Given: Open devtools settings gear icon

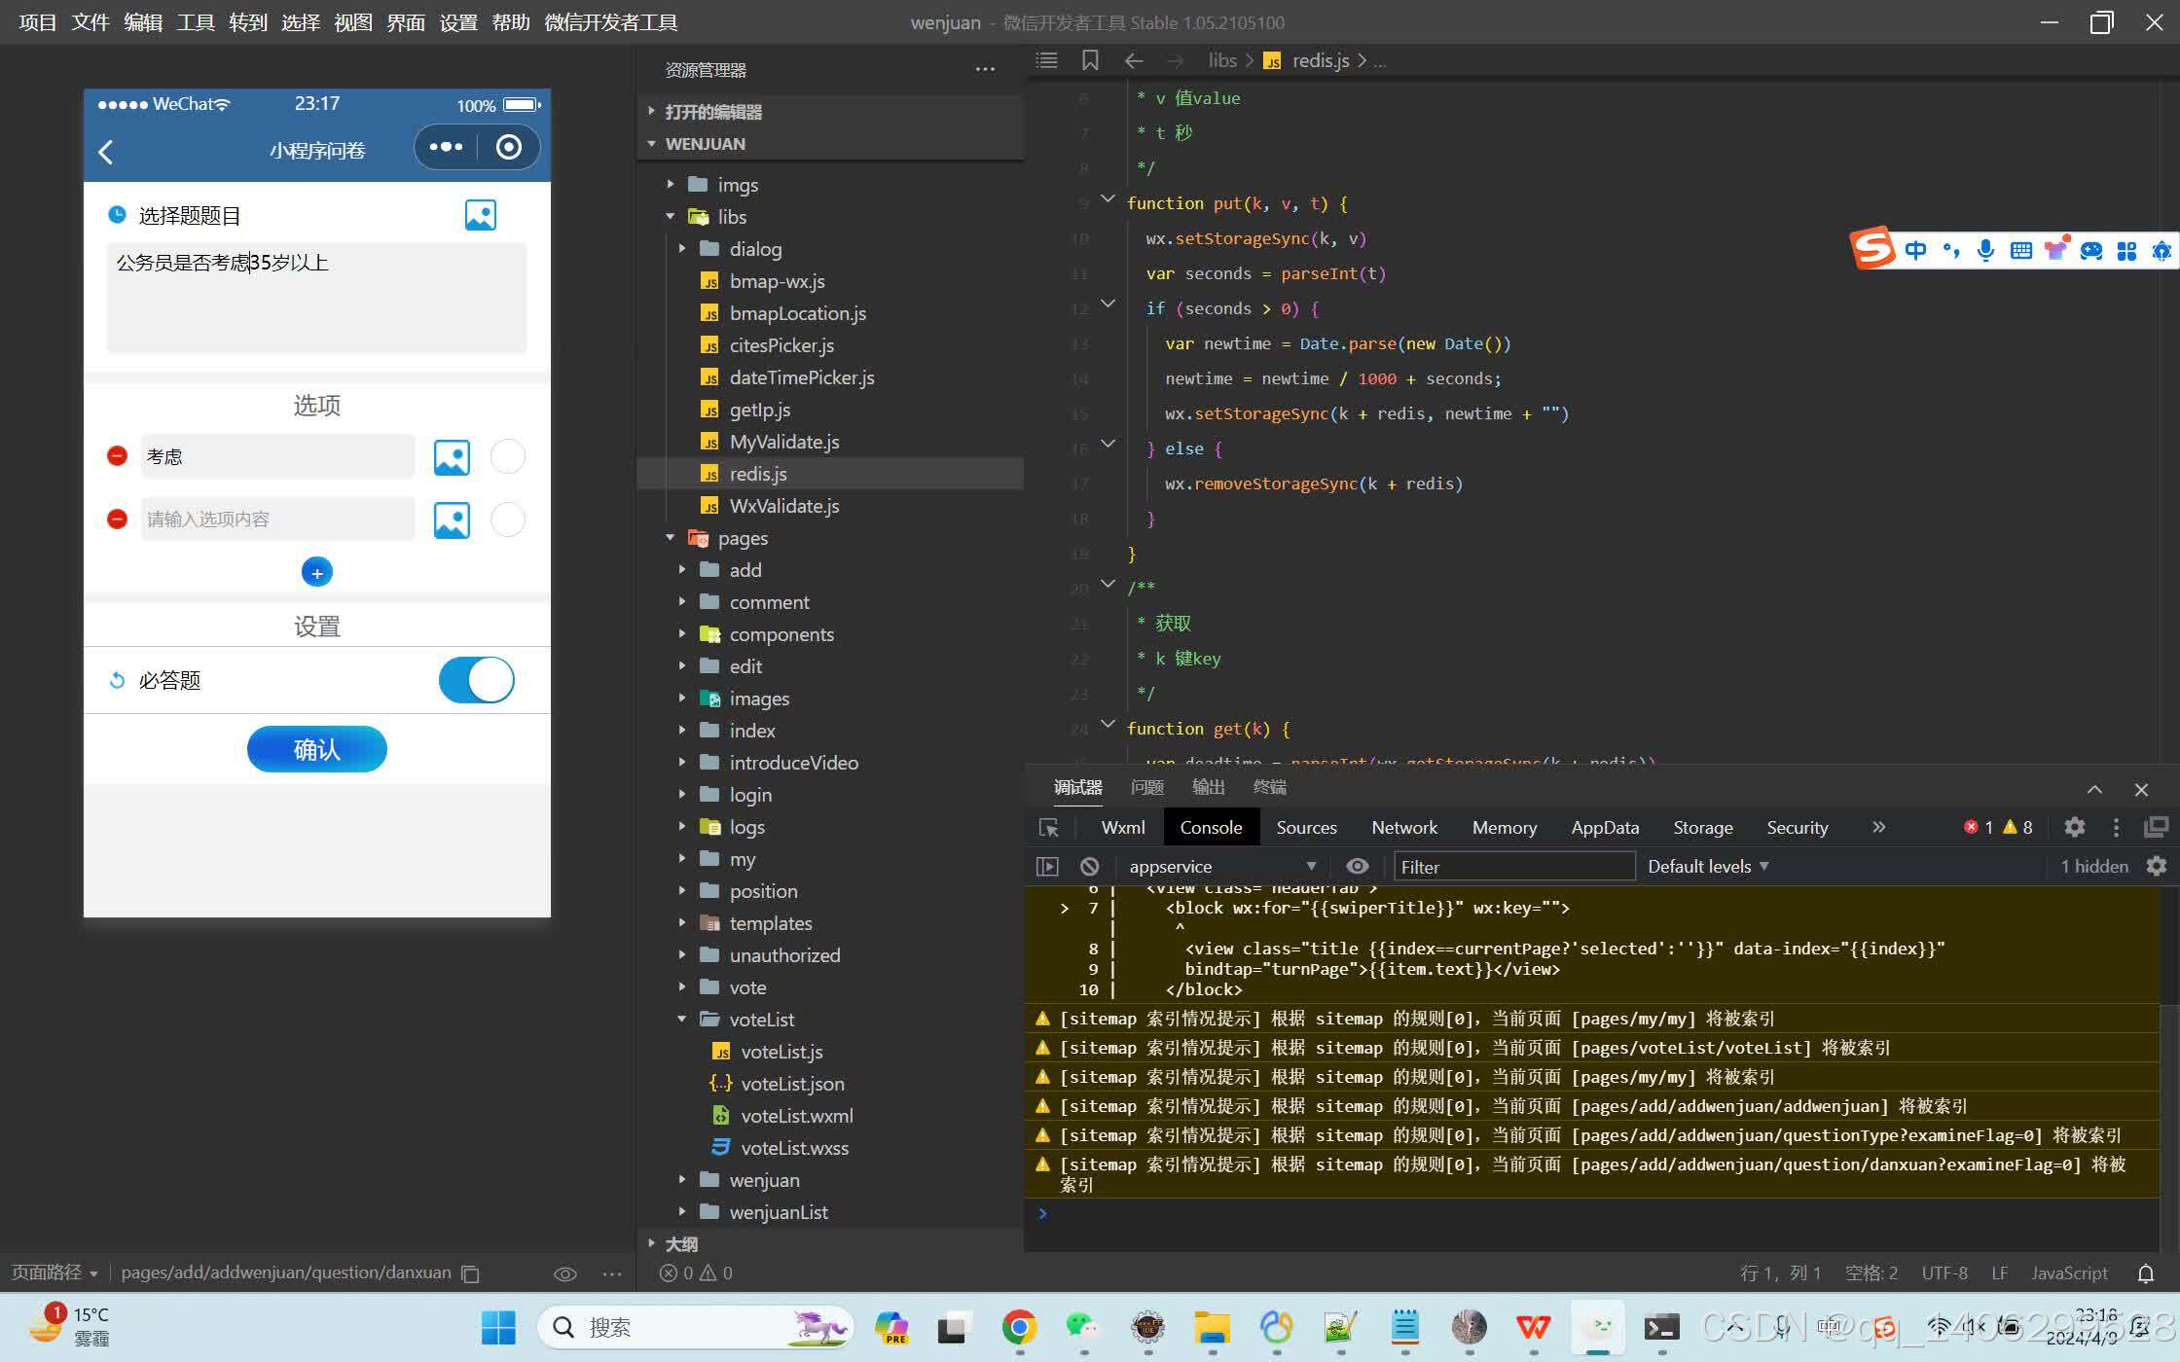Looking at the screenshot, I should click(x=2074, y=827).
